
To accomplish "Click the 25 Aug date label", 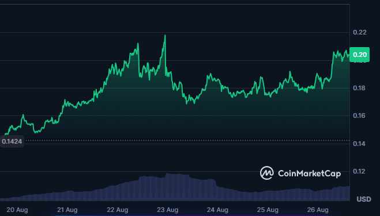I will coord(268,210).
